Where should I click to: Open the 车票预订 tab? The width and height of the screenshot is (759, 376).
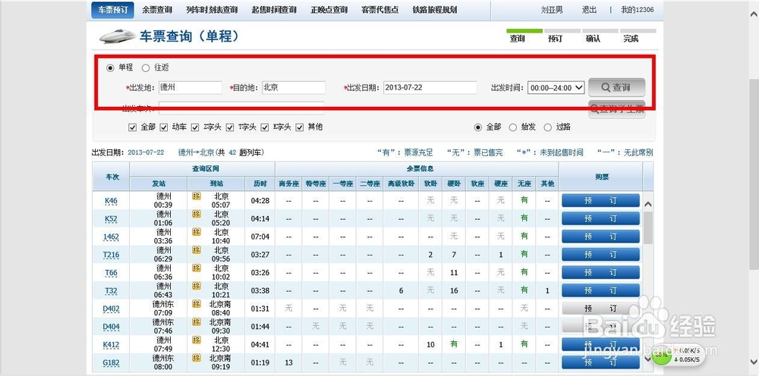point(113,10)
